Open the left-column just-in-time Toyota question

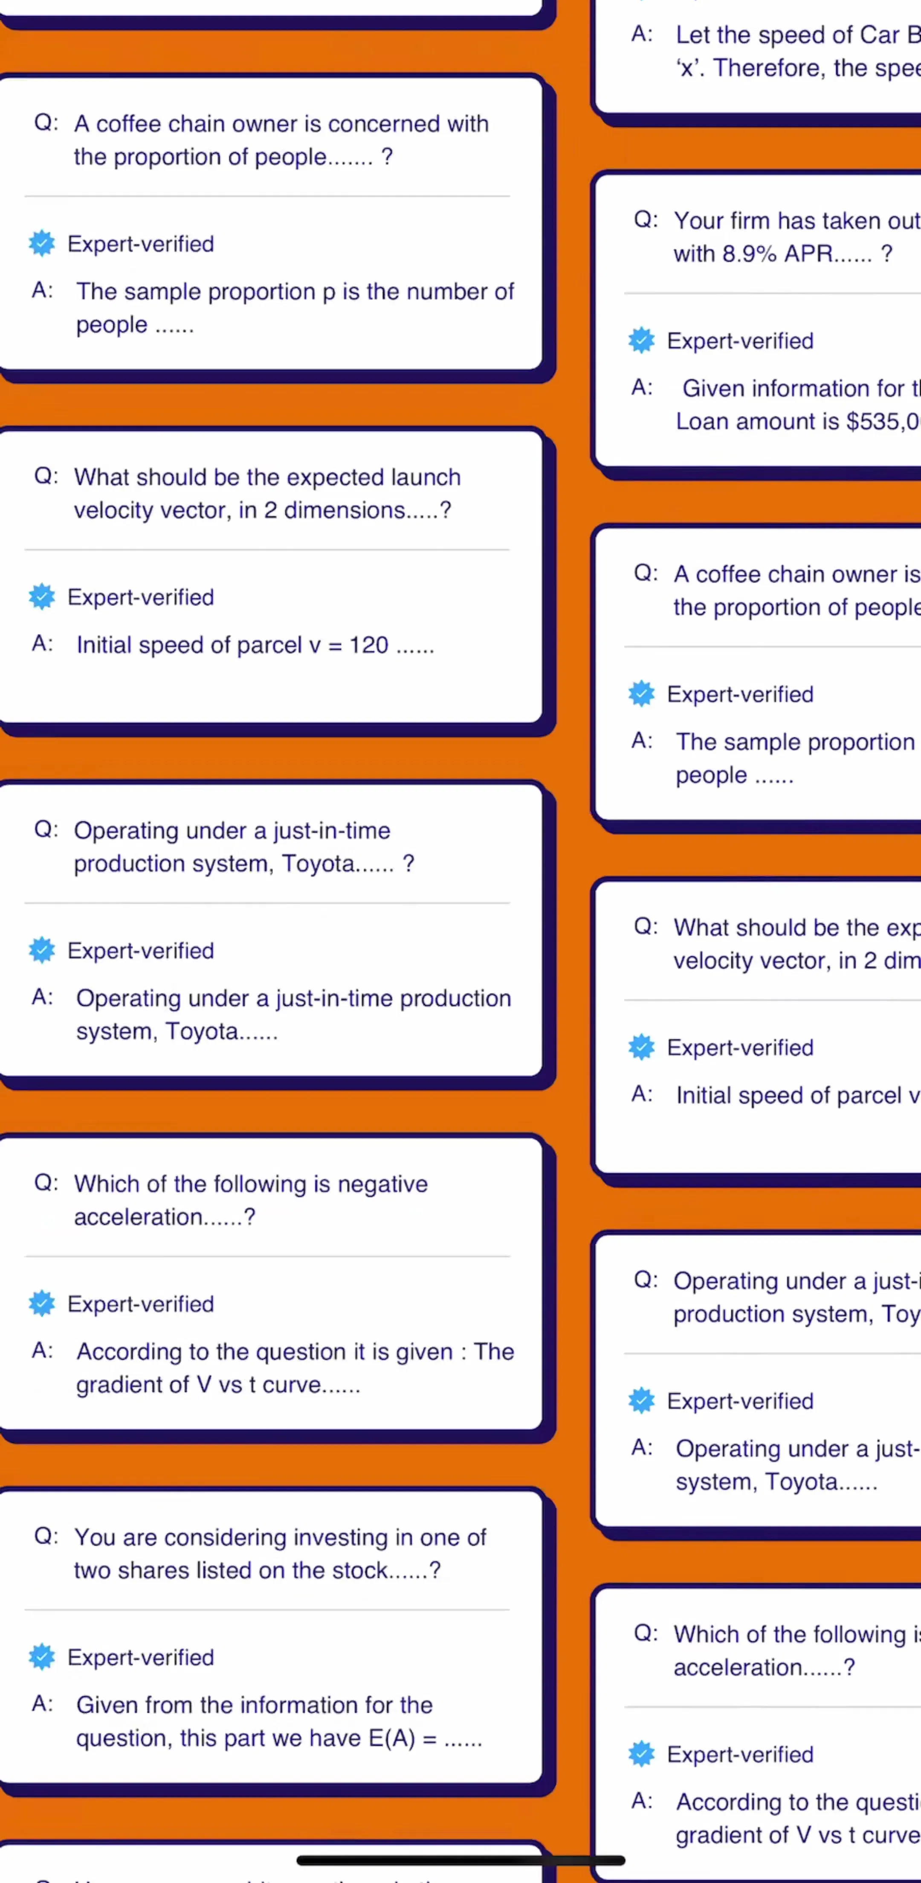(244, 847)
